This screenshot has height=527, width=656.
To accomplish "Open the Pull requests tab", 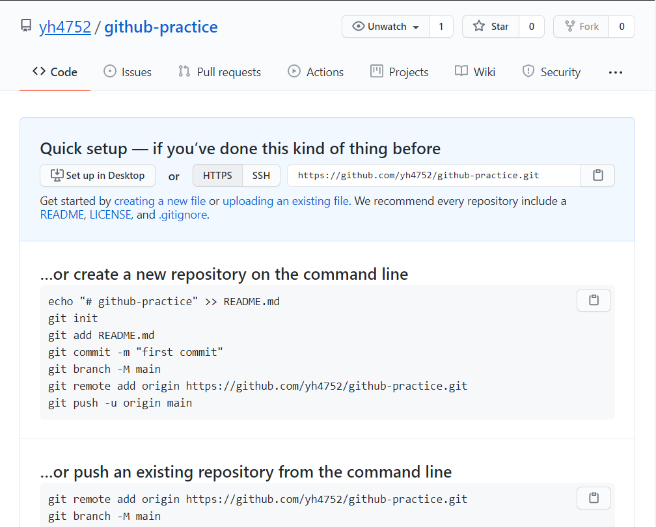I will click(x=219, y=72).
